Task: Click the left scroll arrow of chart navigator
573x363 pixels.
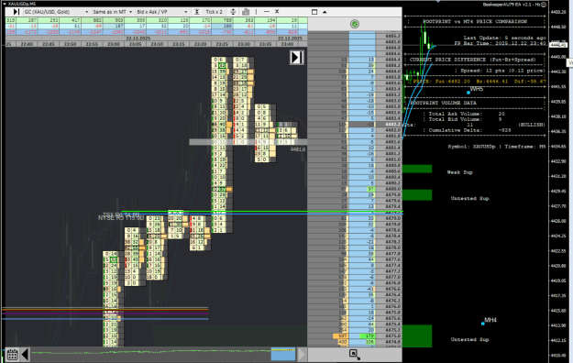Action: tap(26, 354)
